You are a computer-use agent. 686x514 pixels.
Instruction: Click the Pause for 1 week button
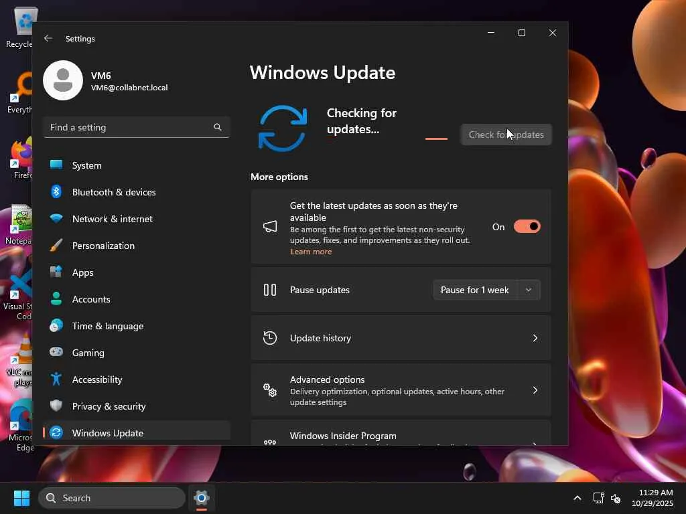(475, 290)
